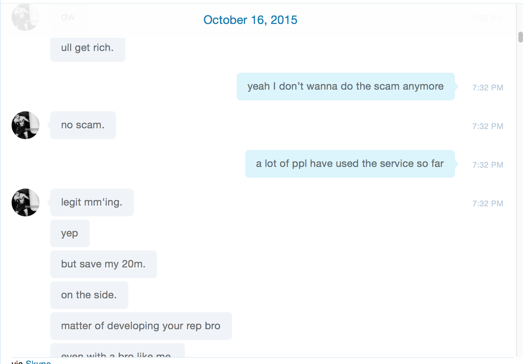The height and width of the screenshot is (364, 523).
Task: Open the Skype link at the bottom
Action: tap(38, 362)
